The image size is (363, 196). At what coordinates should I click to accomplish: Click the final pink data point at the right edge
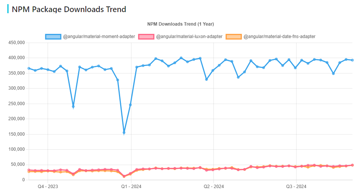point(352,165)
